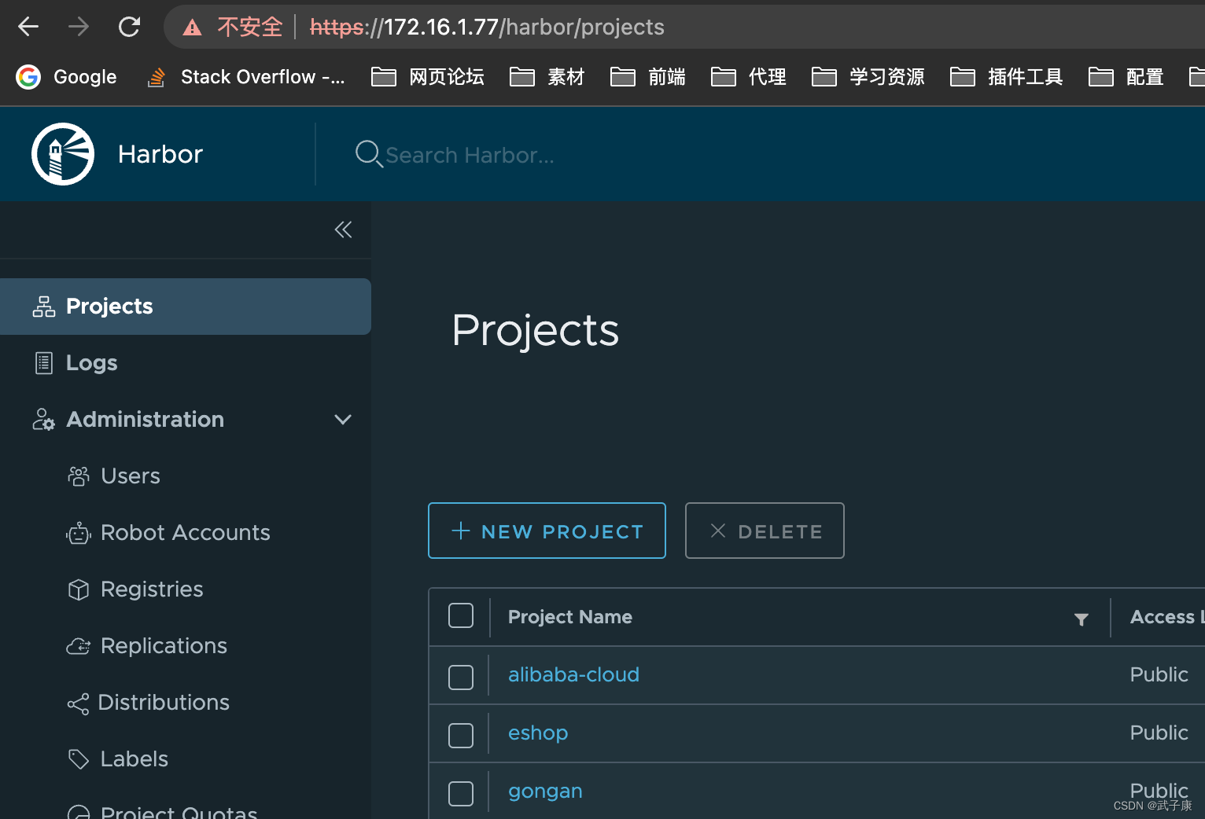Collapse the sidebar with double-chevron
1205x819 pixels.
coord(343,230)
